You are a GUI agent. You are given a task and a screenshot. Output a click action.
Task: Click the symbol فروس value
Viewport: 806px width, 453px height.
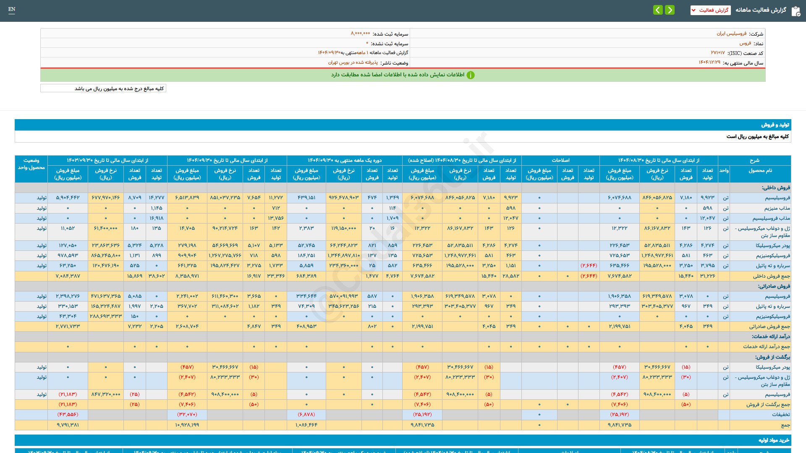745,43
